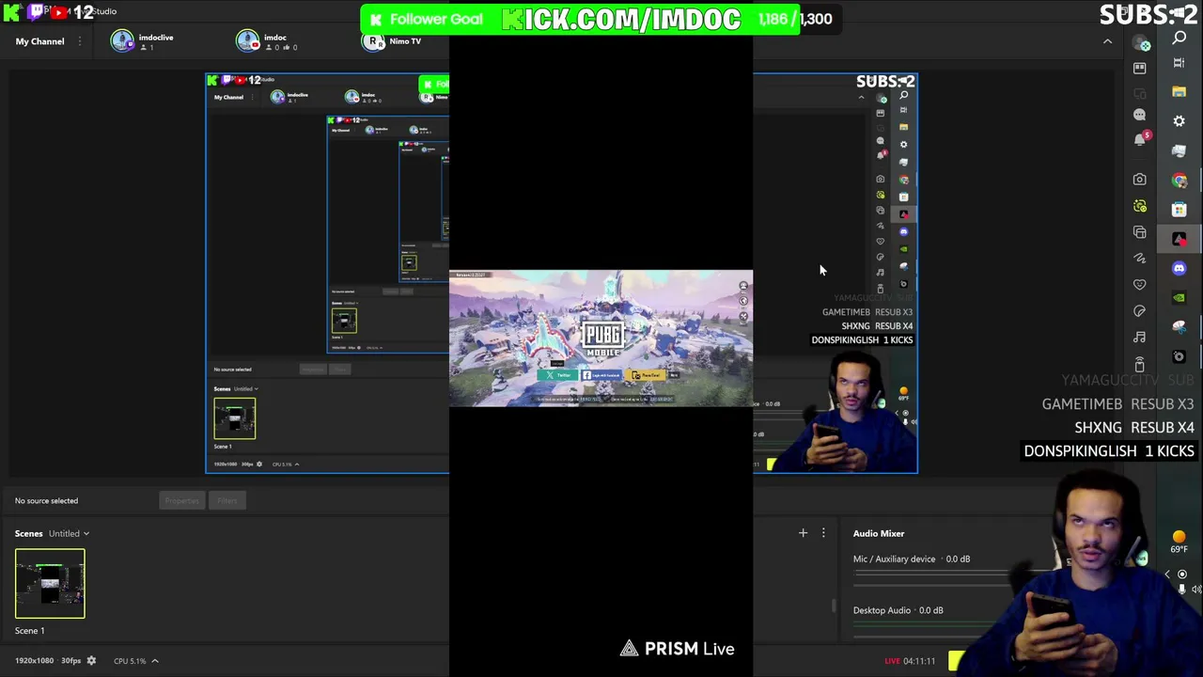This screenshot has width=1203, height=677.
Task: Open NVIDIA app from taskbar
Action: pos(1180,298)
